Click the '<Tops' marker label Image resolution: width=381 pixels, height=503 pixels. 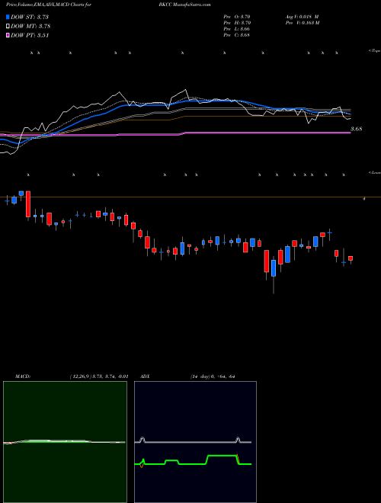coord(375,51)
